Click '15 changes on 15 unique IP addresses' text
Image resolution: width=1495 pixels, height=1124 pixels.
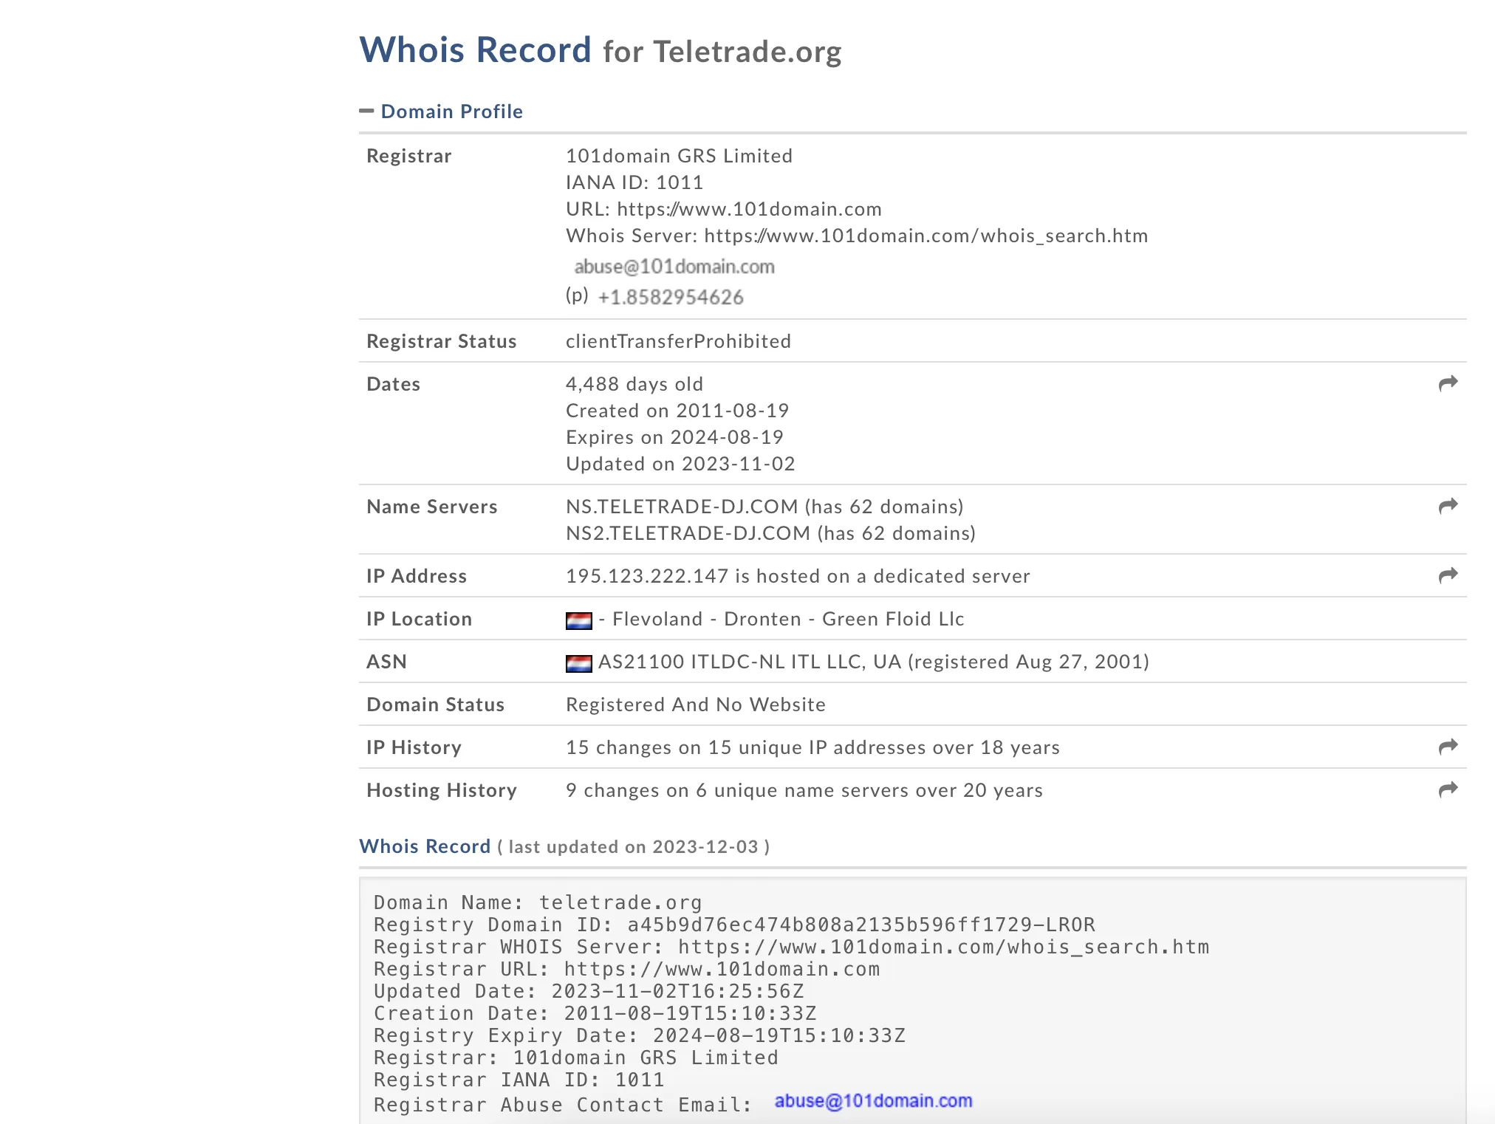pos(746,747)
